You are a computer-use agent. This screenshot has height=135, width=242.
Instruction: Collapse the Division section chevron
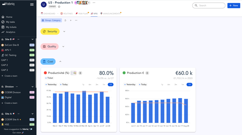32,87
